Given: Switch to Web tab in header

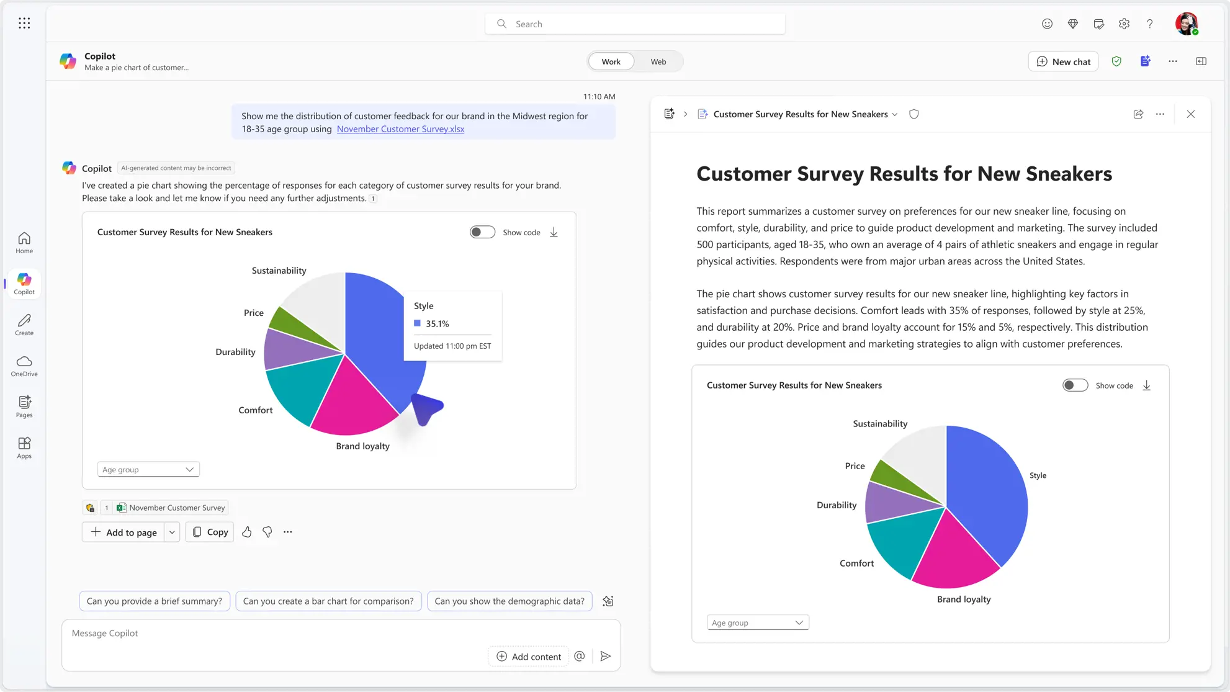Looking at the screenshot, I should click(658, 61).
